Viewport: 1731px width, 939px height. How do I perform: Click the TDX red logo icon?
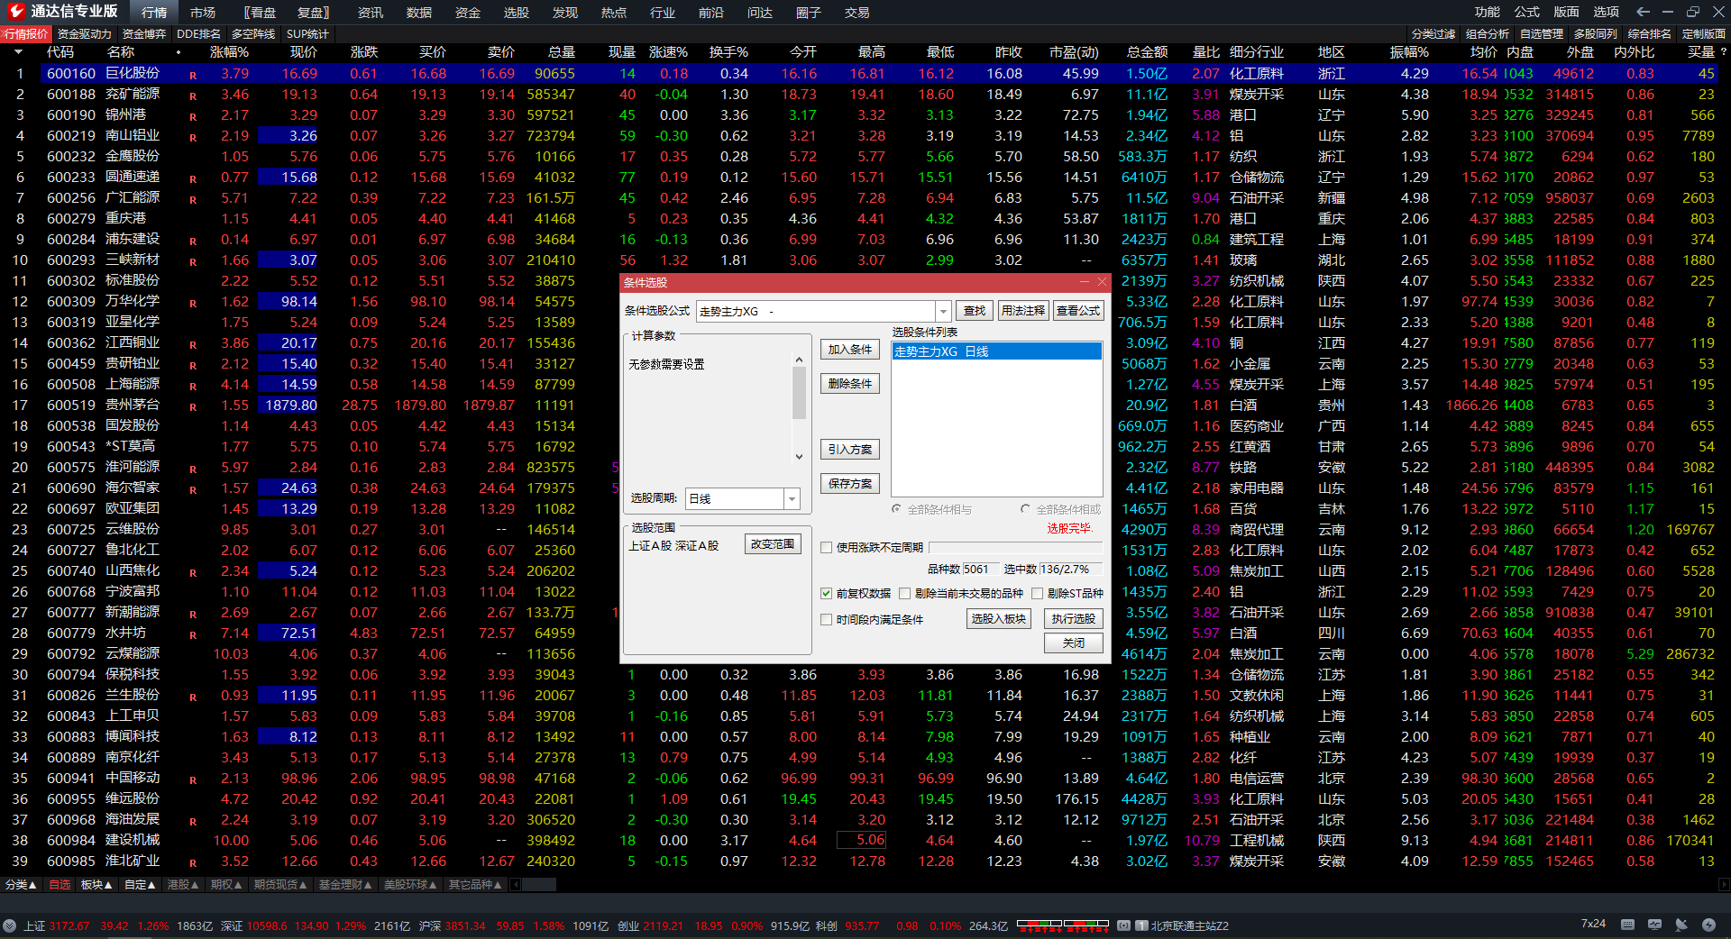coord(15,12)
